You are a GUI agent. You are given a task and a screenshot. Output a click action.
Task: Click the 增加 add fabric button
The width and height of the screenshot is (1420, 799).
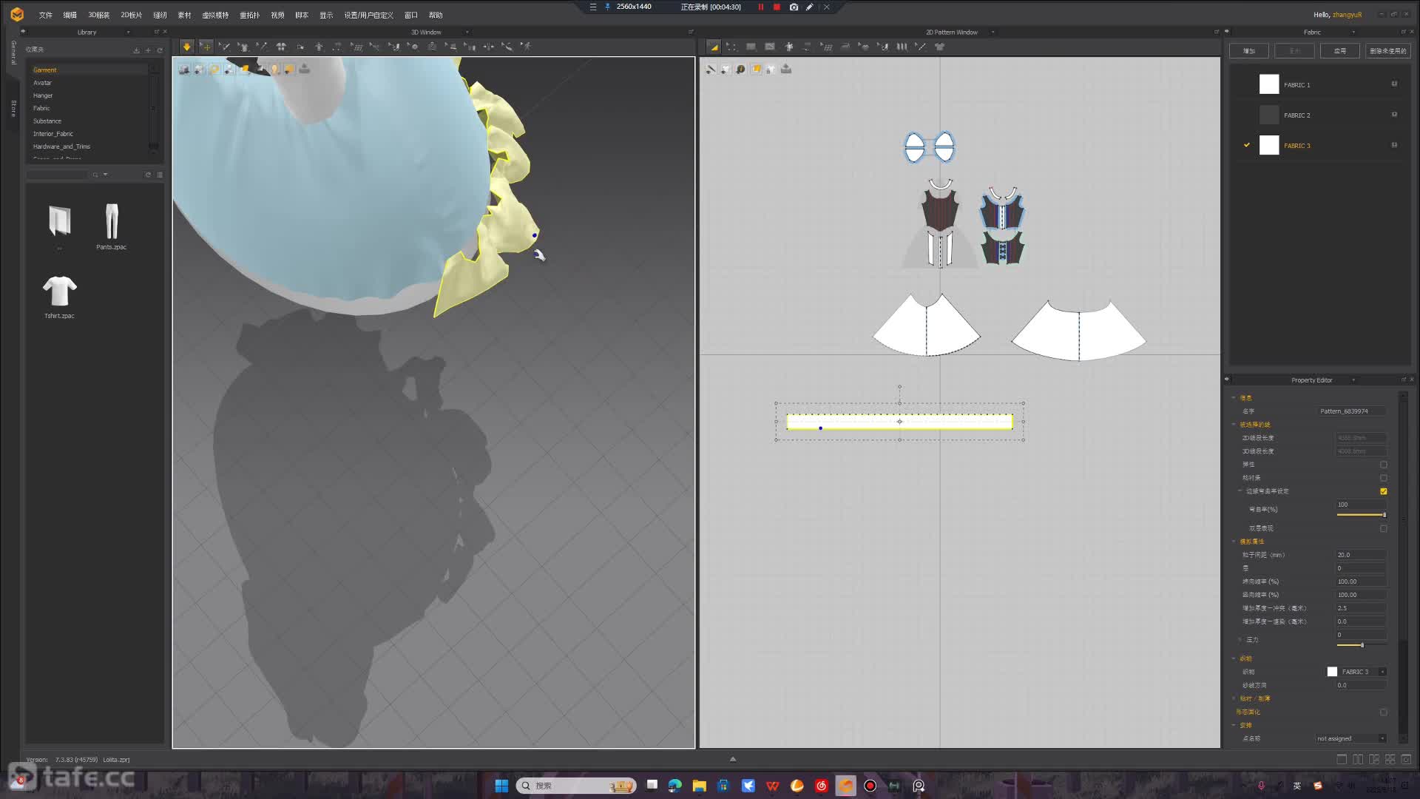[x=1249, y=51]
